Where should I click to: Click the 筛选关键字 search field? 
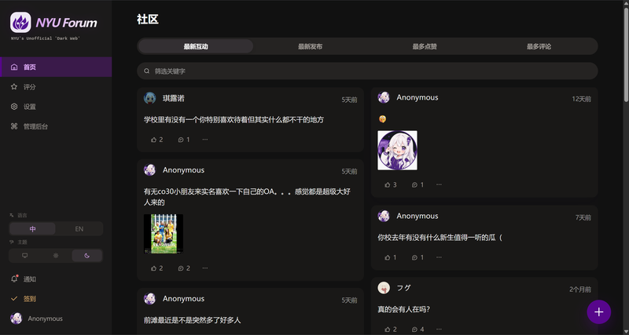click(367, 71)
